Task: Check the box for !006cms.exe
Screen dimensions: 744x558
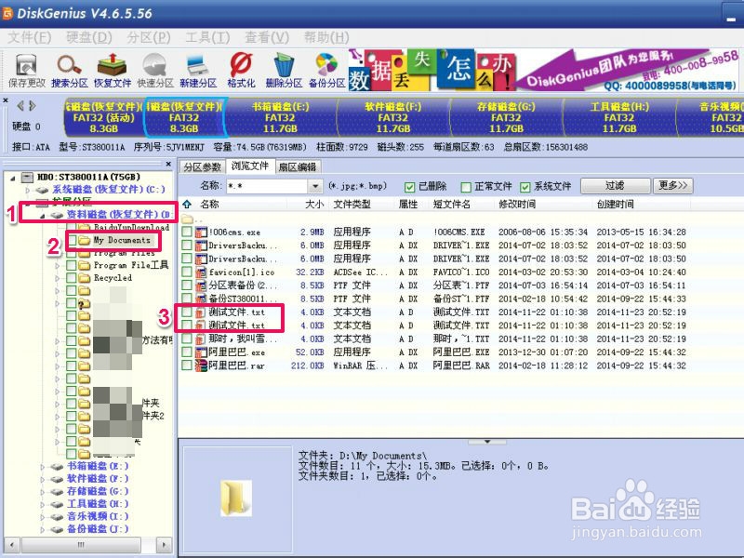Action: click(187, 232)
